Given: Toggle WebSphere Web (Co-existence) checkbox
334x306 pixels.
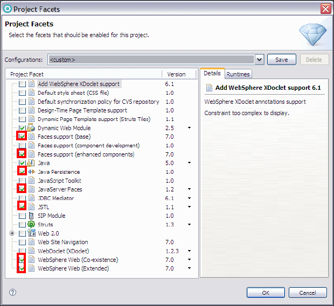Looking at the screenshot, I should point(22,260).
